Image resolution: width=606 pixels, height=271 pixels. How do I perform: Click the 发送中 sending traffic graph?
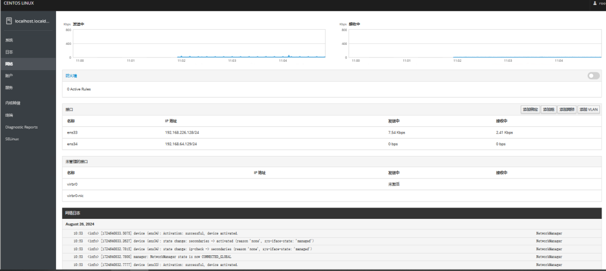[199, 43]
